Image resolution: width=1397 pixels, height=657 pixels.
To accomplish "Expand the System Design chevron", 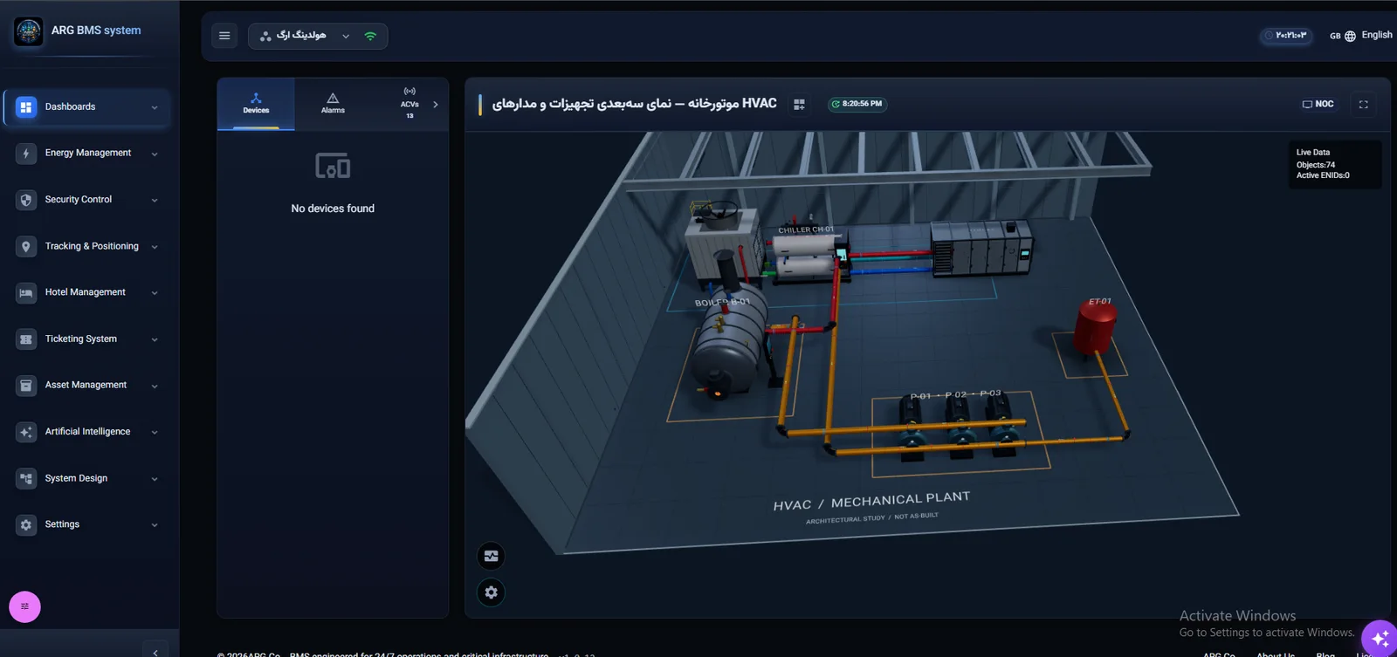I will click(155, 479).
